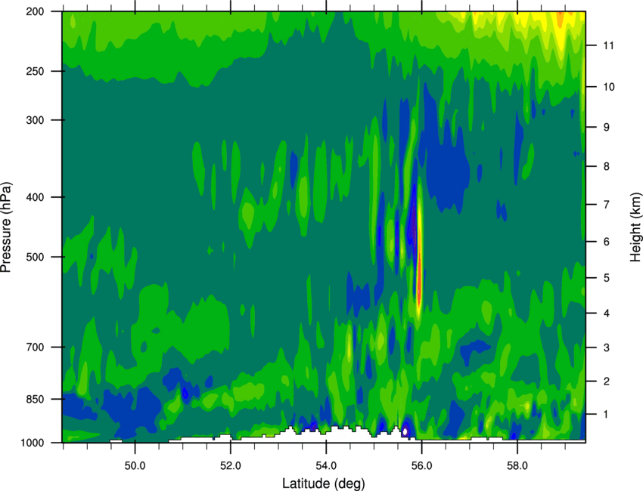643x491 pixels.
Task: Click the 'Latitude (deg)' axis title
Action: click(324, 483)
